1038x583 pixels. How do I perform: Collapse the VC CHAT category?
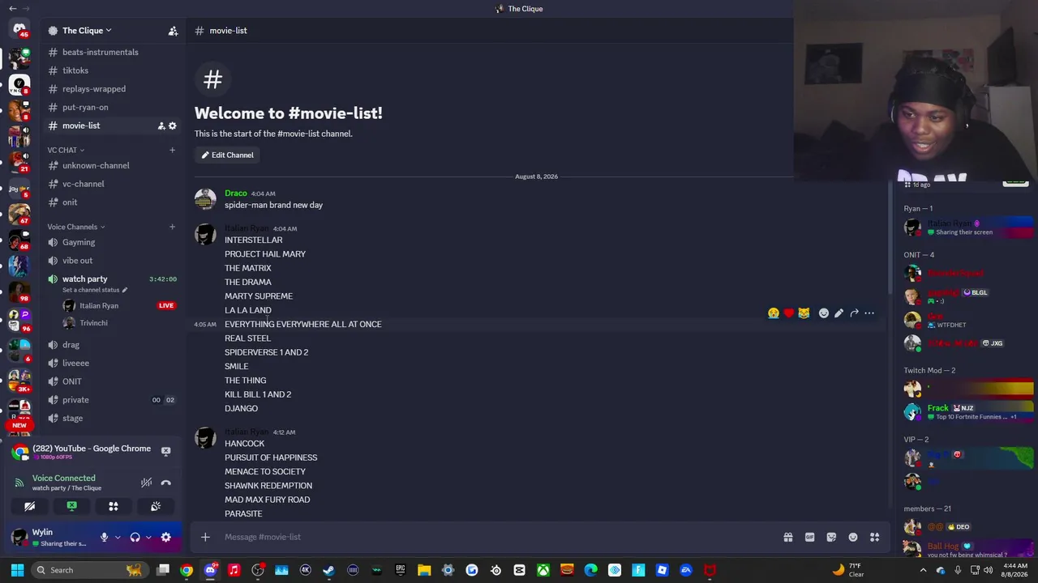click(x=66, y=150)
